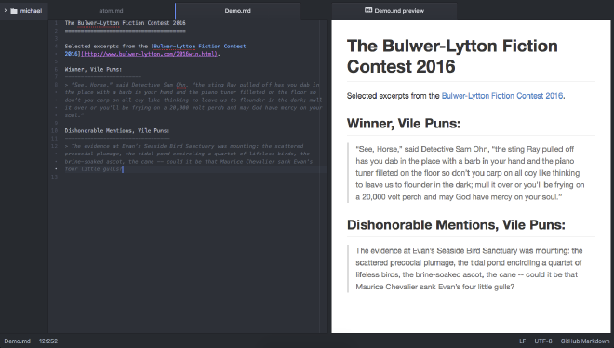This screenshot has height=348, width=614.
Task: Click the preview heading "Winner, Vile Puns:"
Action: pos(404,124)
